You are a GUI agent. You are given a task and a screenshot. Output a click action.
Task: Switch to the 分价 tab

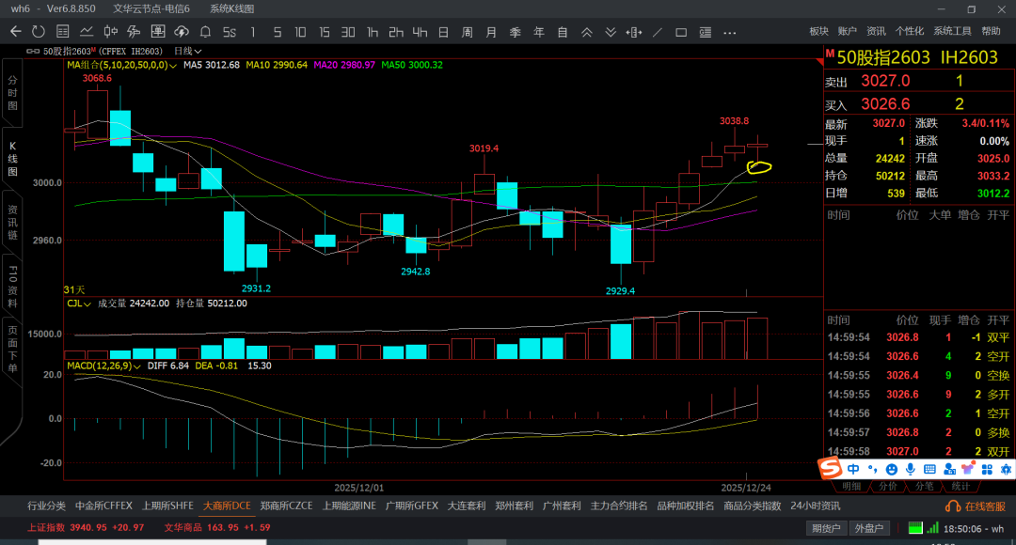888,486
